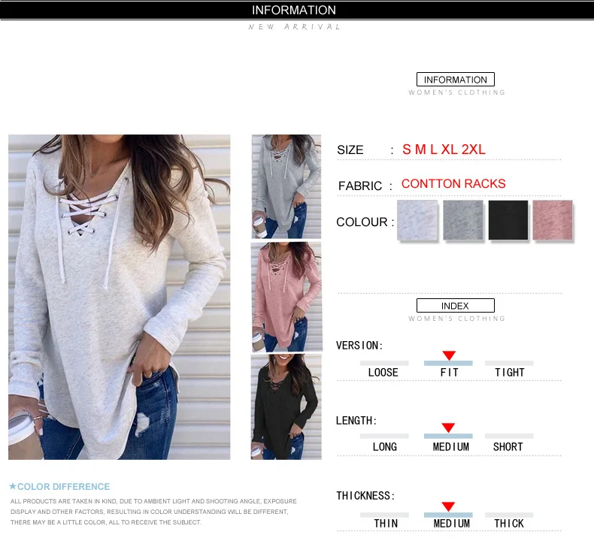Screen dimensions: 594x547
Task: Open the gray top thumbnail
Action: coord(286,186)
